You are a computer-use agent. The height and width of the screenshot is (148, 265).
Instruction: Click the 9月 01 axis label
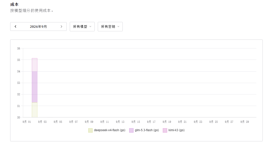coord(27,122)
